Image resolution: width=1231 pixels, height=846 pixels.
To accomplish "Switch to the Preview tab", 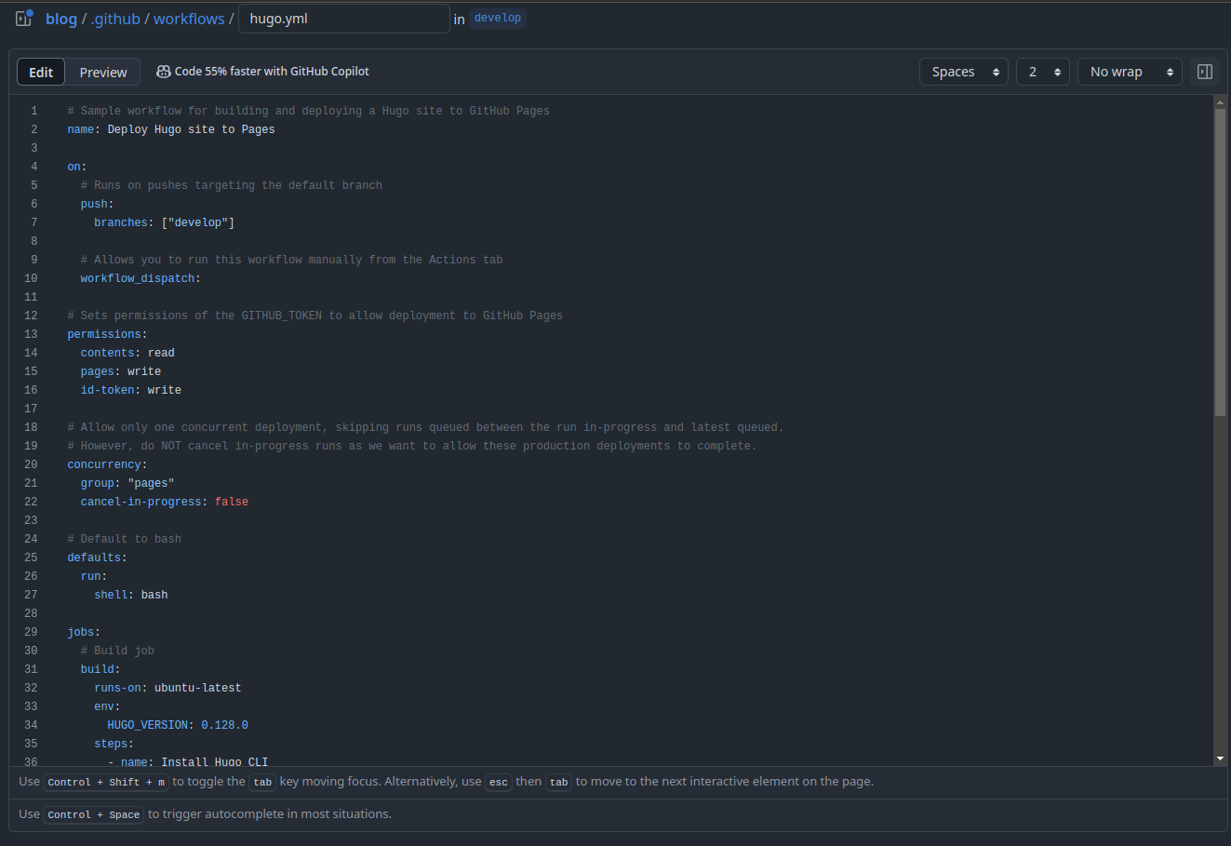I will coord(103,72).
